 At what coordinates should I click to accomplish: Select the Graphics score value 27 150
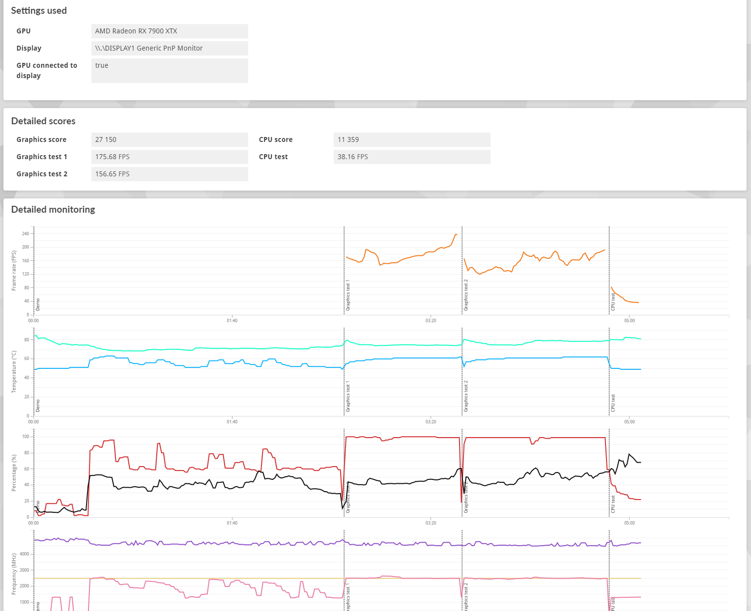pos(170,139)
